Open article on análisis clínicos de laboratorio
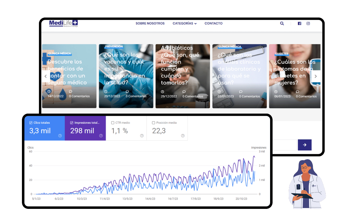The image size is (351, 219). tap(239, 68)
